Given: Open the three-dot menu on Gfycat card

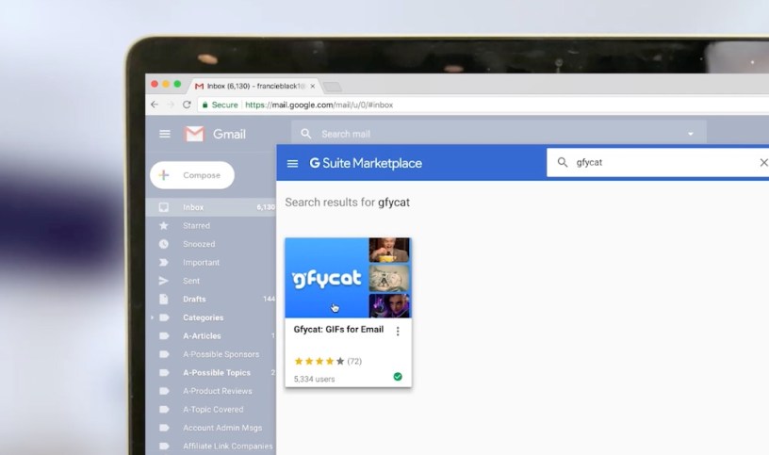Looking at the screenshot, I should 398,332.
